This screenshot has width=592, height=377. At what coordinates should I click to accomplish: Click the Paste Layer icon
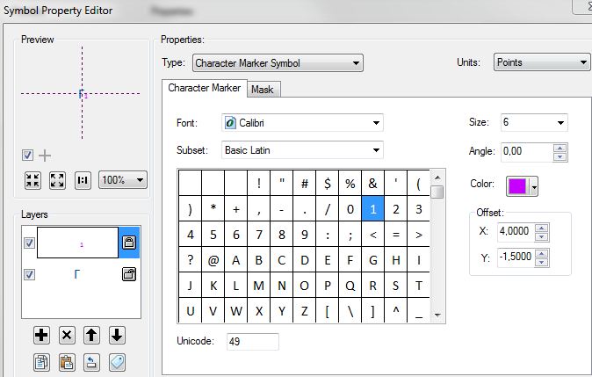(x=67, y=361)
